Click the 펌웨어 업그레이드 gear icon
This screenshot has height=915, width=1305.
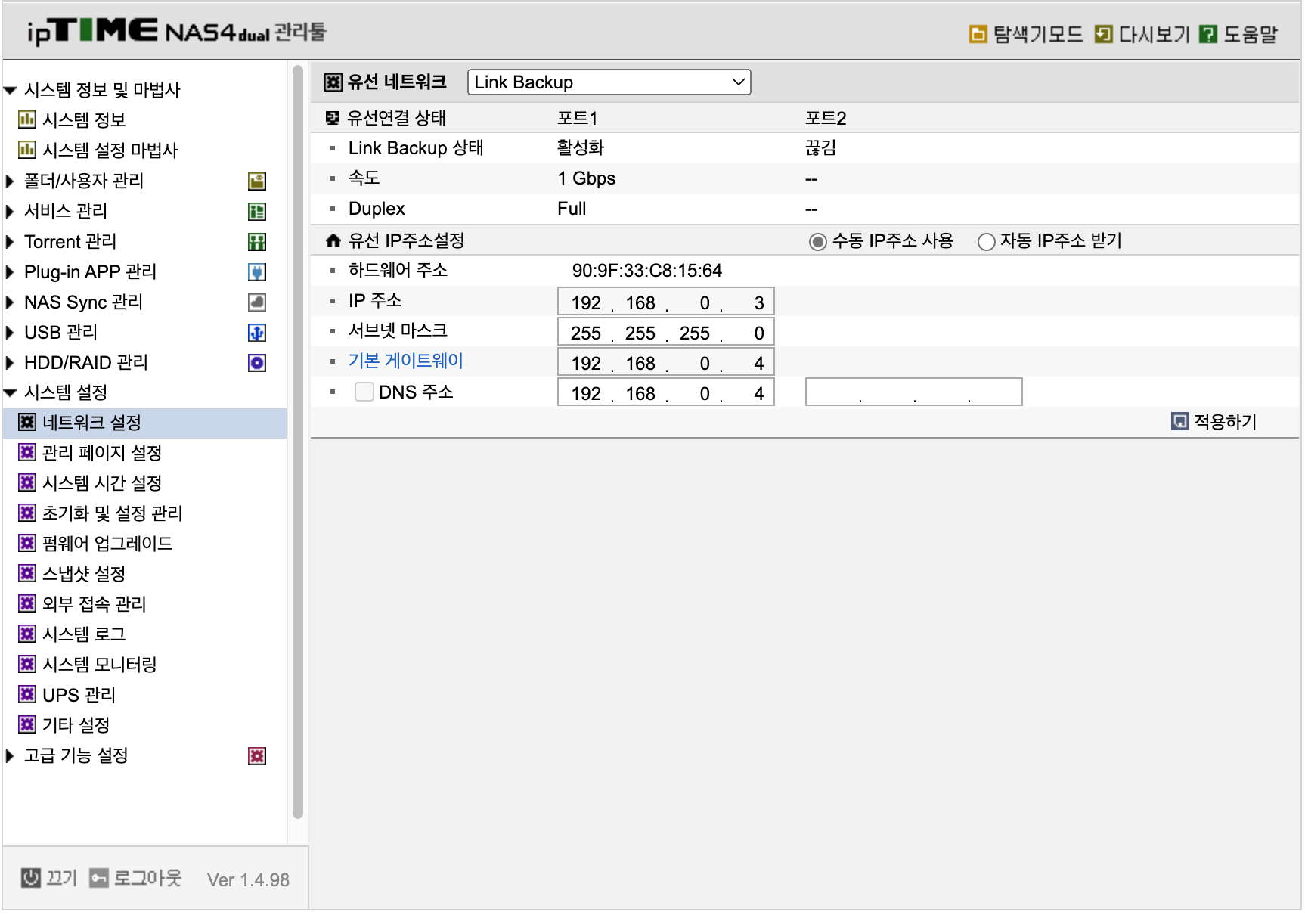[27, 543]
